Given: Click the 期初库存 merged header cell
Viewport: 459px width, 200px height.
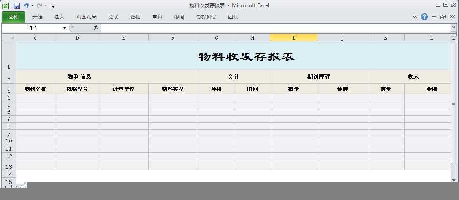Looking at the screenshot, I should 319,77.
